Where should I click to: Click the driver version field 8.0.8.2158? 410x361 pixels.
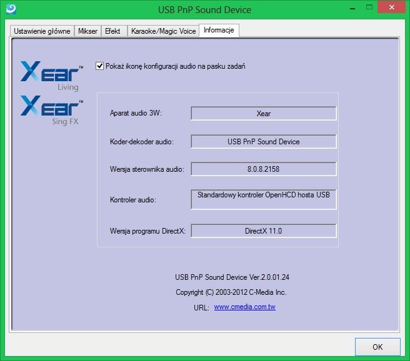pos(264,169)
